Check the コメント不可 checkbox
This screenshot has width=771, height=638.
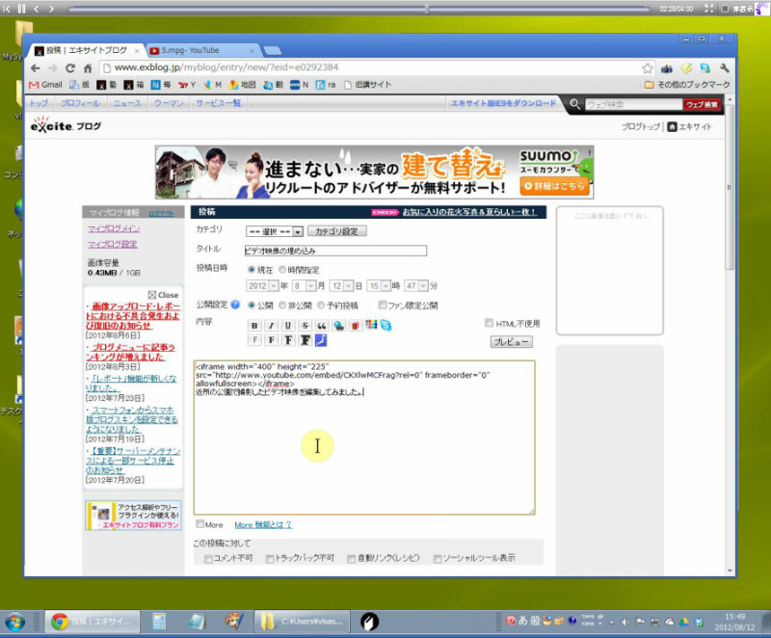click(x=208, y=559)
